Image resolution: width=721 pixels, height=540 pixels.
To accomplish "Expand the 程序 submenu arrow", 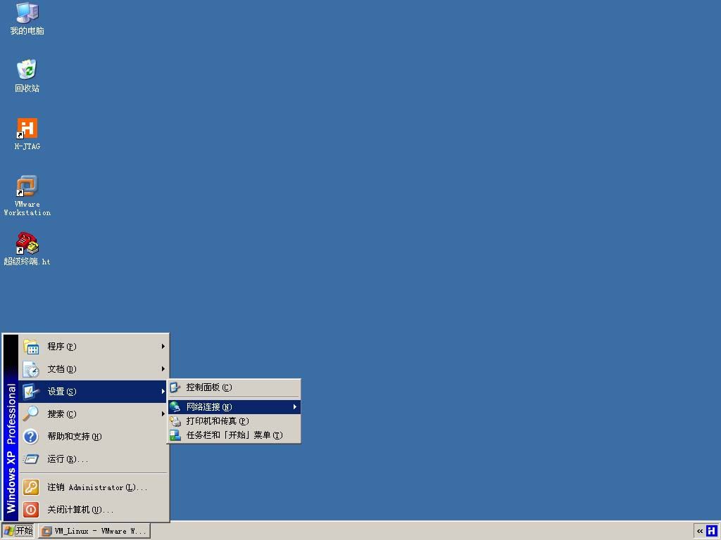I will pos(163,347).
